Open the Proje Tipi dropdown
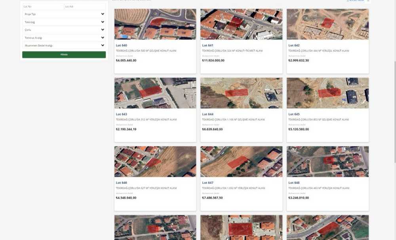The image size is (396, 240). 64,14
